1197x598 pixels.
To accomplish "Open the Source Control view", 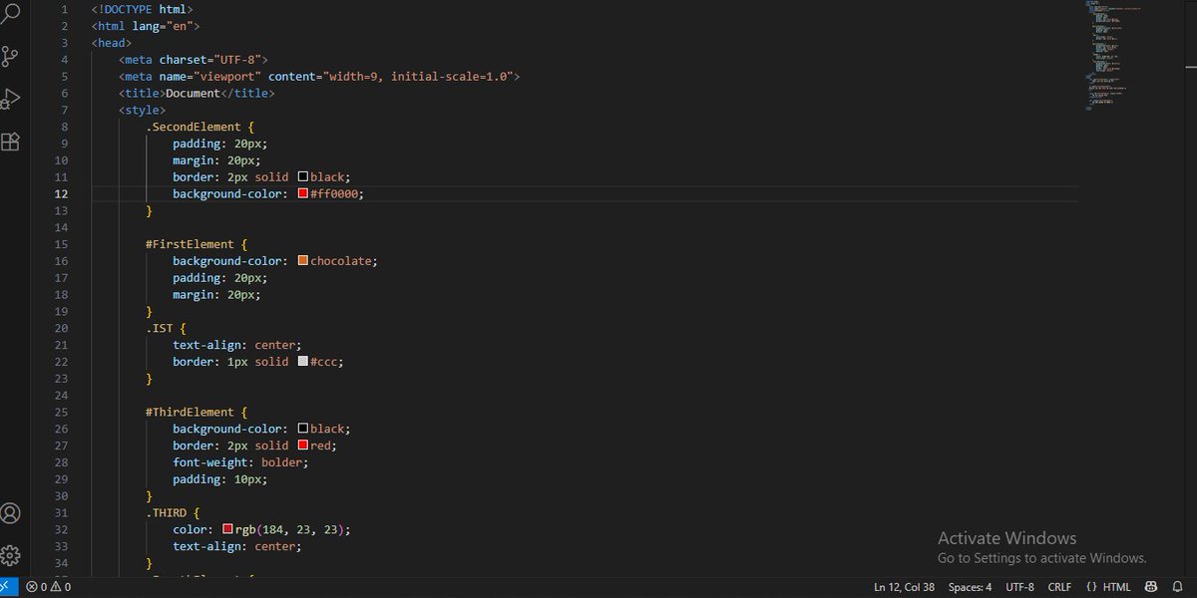I will tap(10, 57).
